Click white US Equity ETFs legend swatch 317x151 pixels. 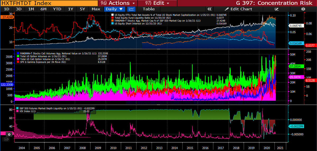[112, 15]
